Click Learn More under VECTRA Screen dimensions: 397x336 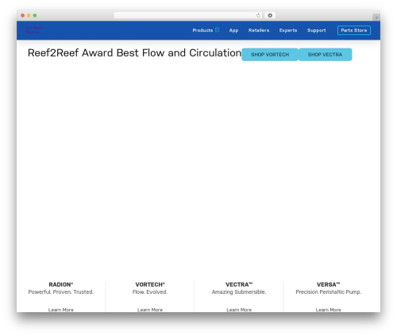[239, 310]
